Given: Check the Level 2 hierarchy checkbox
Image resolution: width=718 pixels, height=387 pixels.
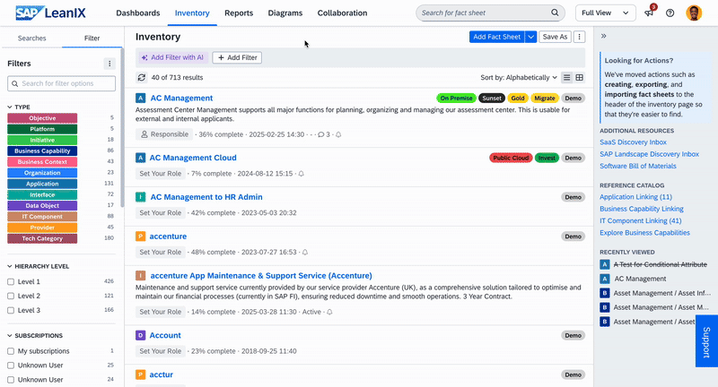Looking at the screenshot, I should (x=11, y=297).
